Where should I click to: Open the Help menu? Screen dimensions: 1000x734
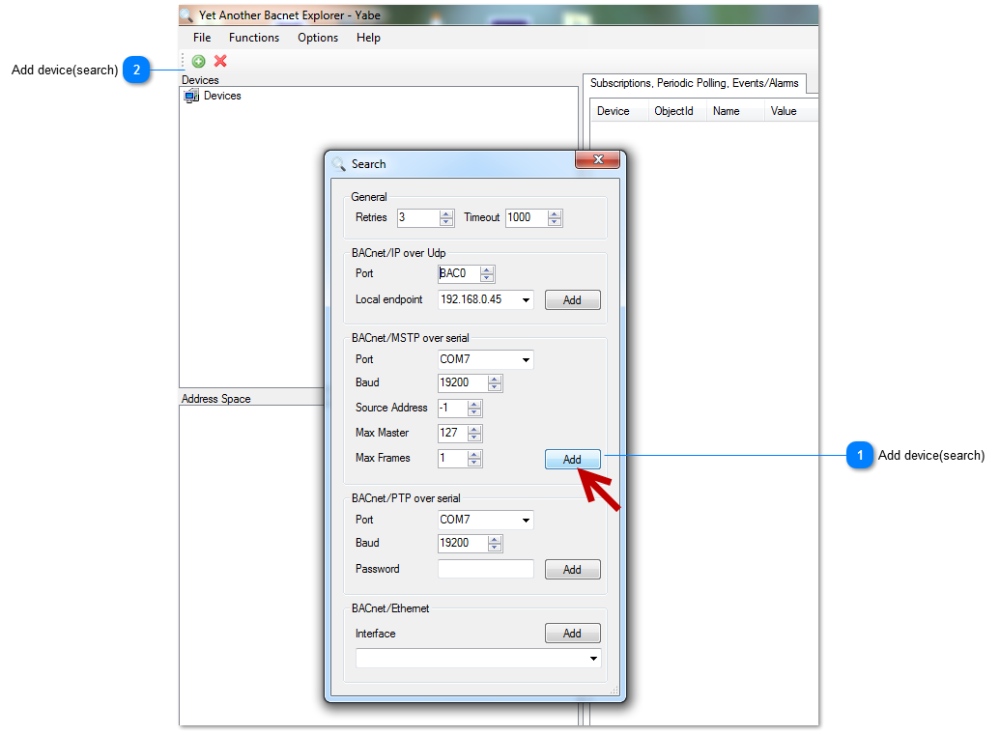368,38
